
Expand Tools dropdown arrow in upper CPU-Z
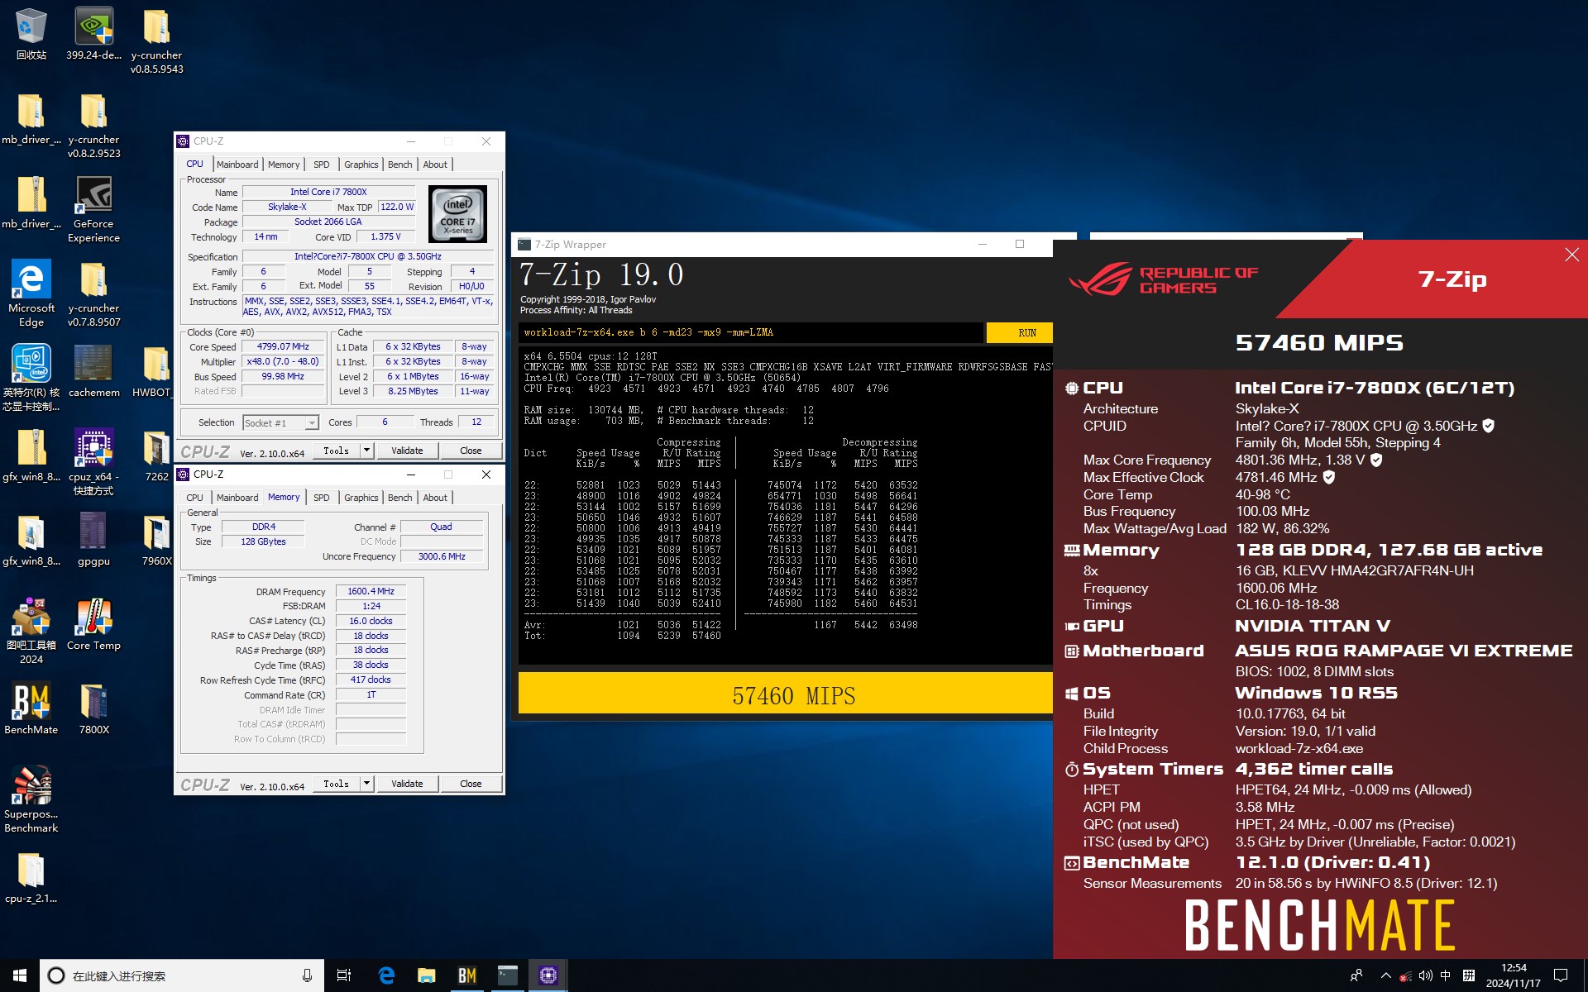tap(366, 451)
